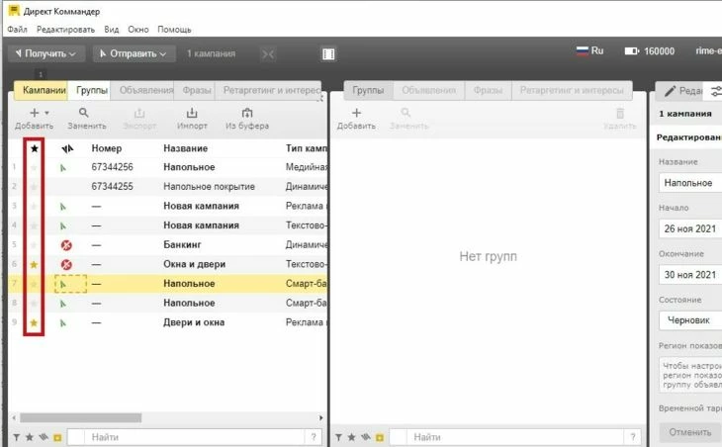Toggle the panel layout columns icon
The width and height of the screenshot is (722, 447).
pos(328,54)
